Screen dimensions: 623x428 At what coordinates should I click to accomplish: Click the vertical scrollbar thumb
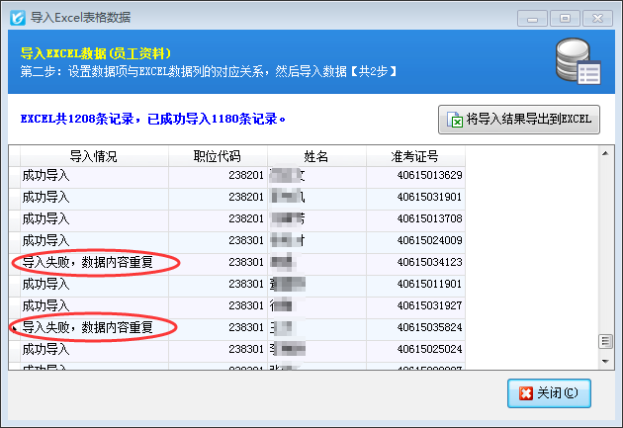pos(606,342)
